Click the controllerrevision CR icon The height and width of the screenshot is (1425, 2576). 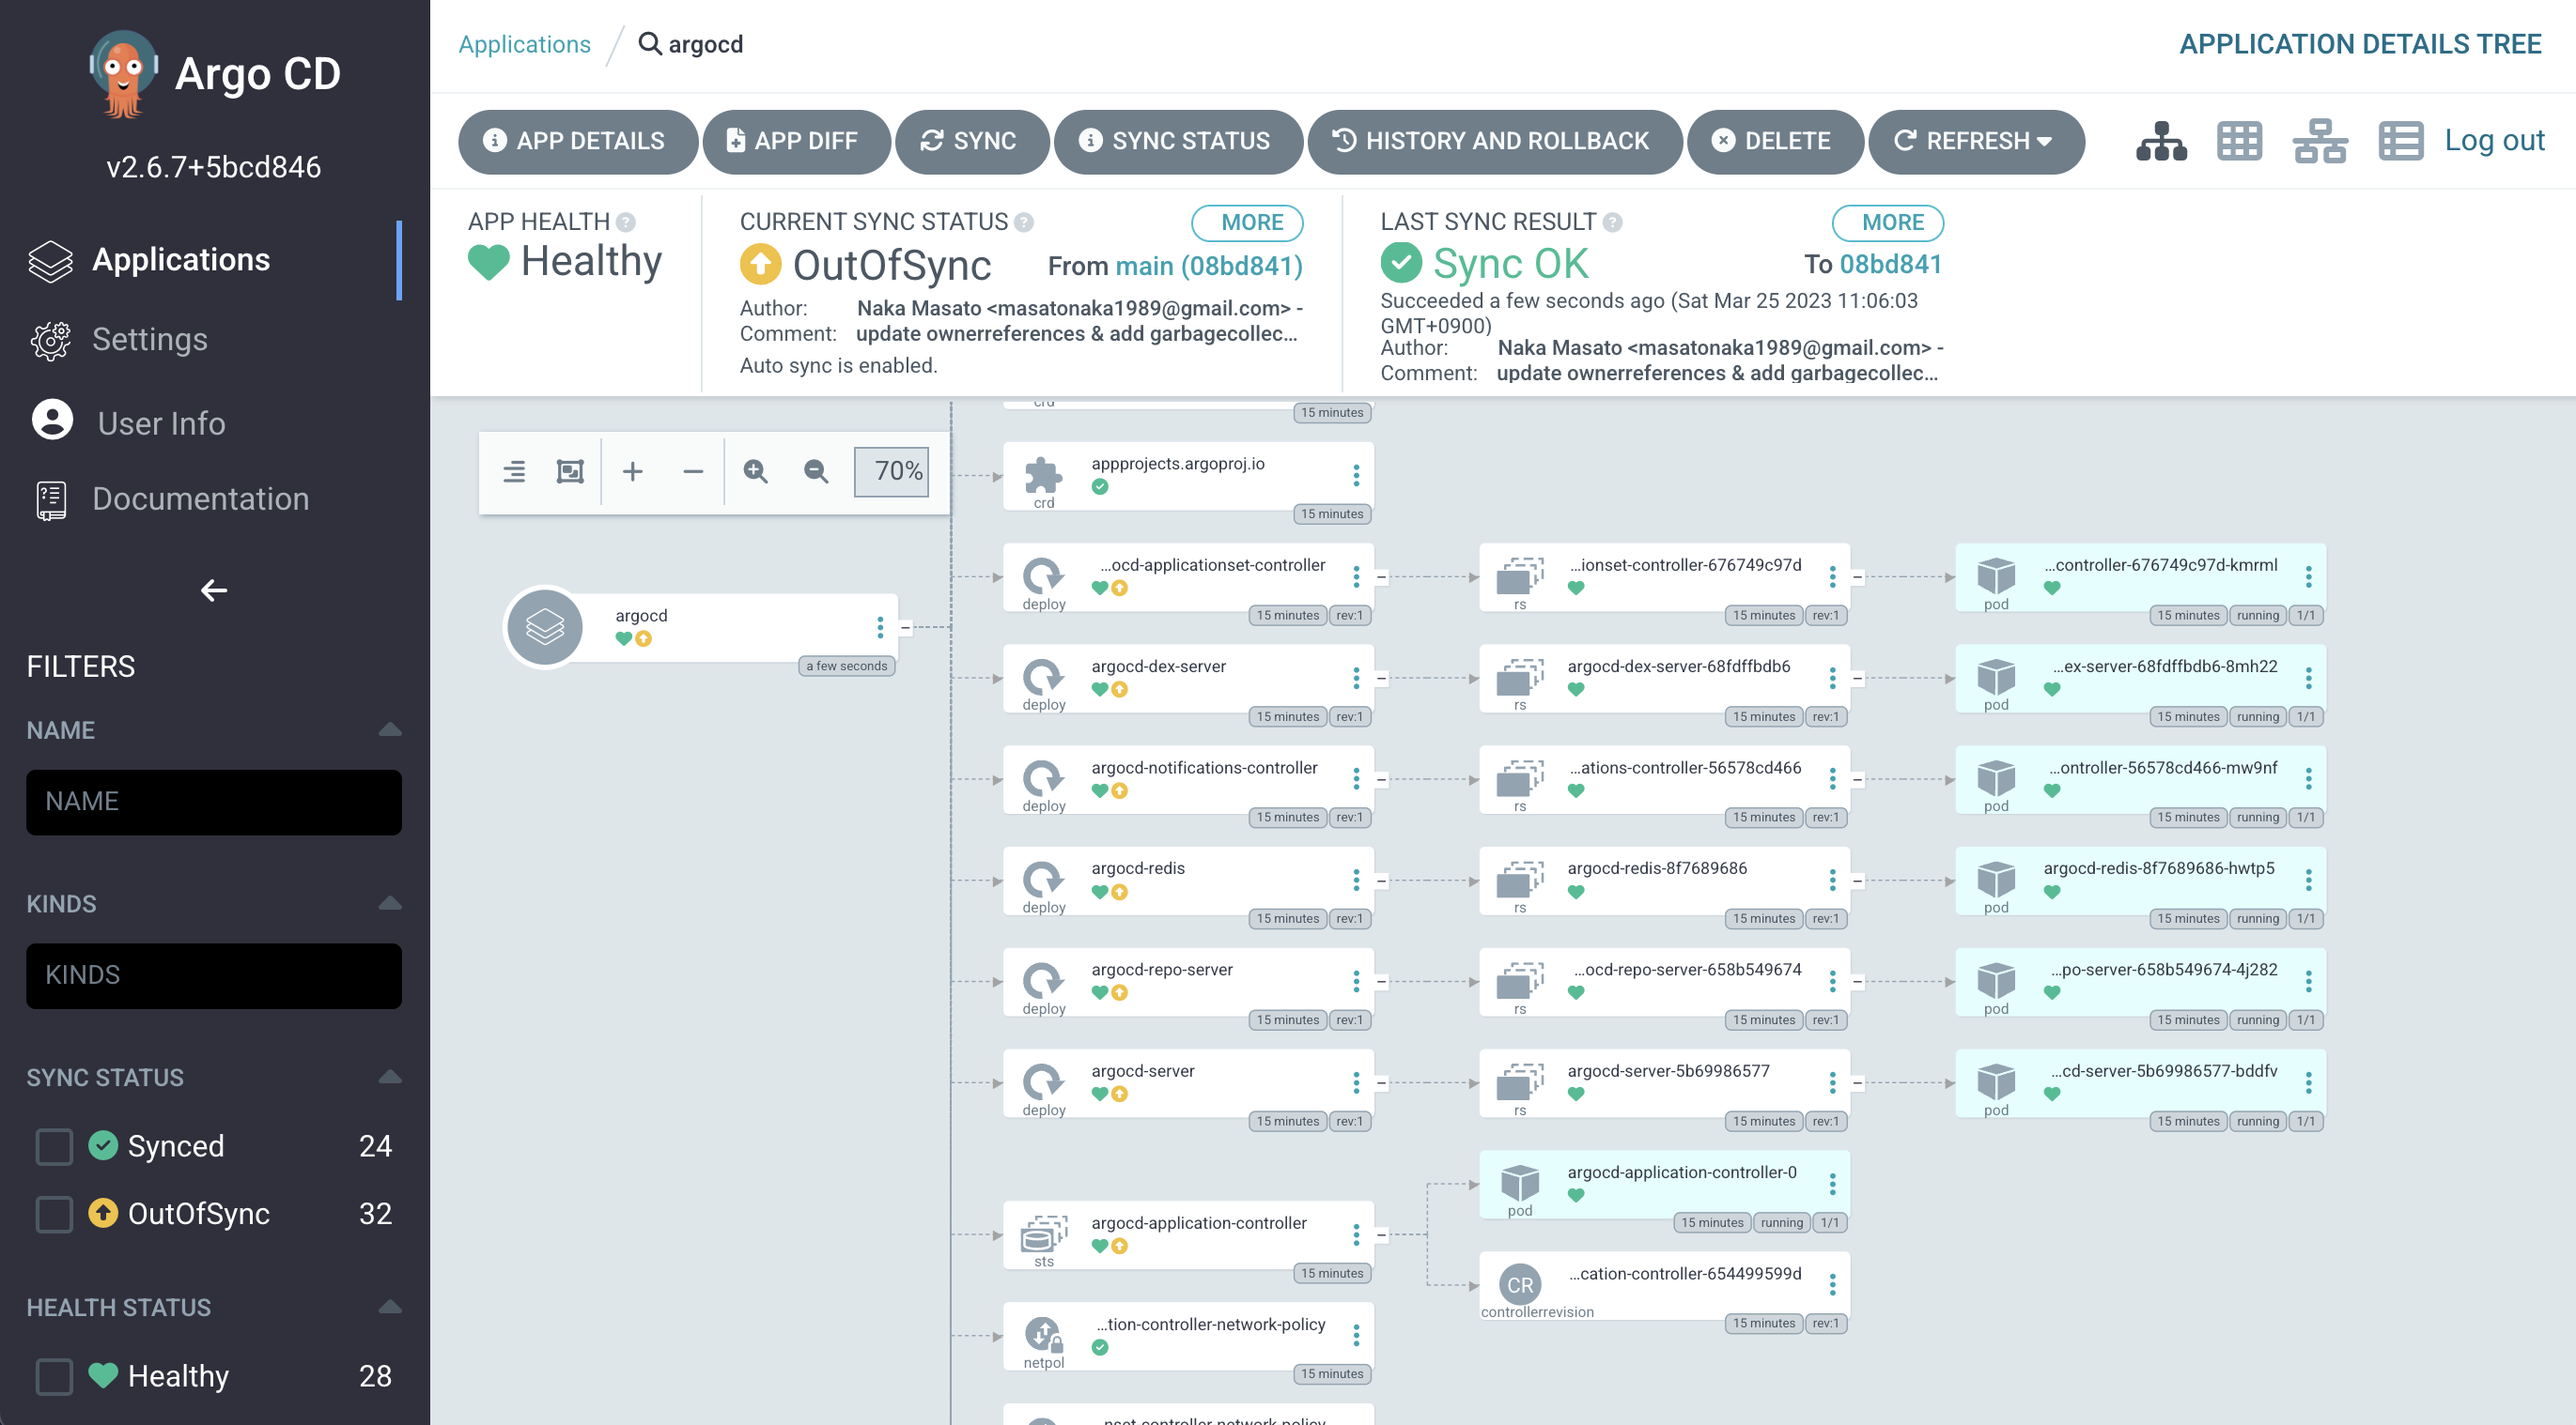pos(1520,1285)
